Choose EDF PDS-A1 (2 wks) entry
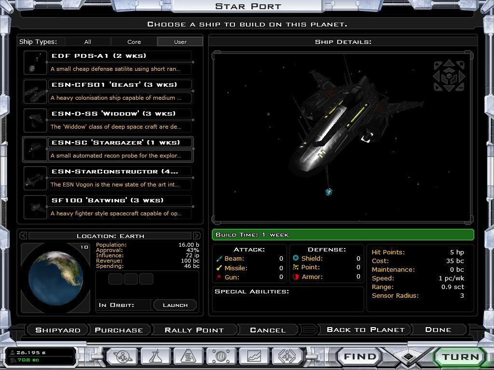 pos(120,56)
